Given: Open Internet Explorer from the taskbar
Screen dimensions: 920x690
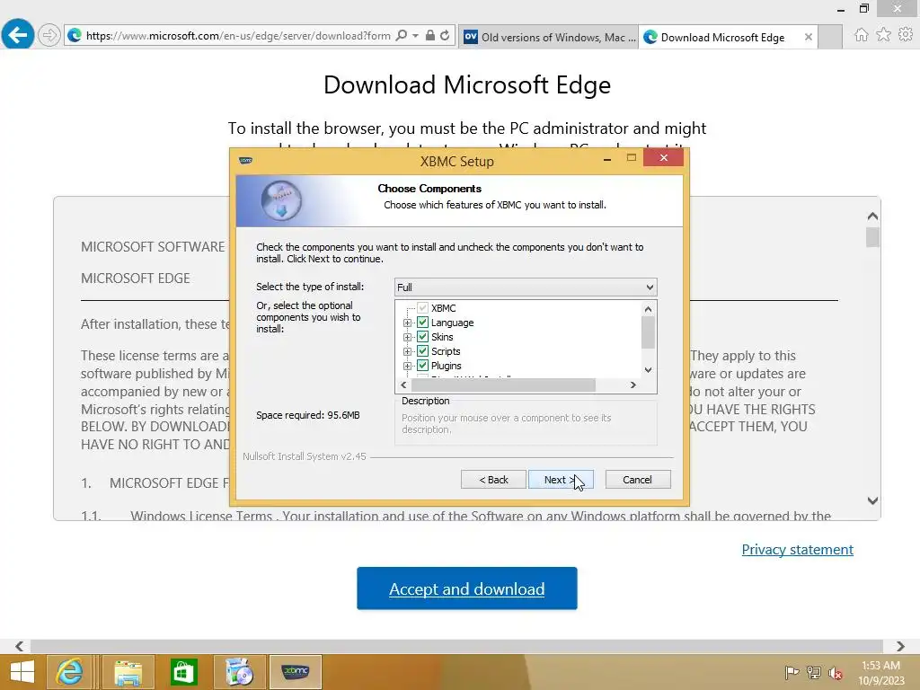Looking at the screenshot, I should [70, 672].
